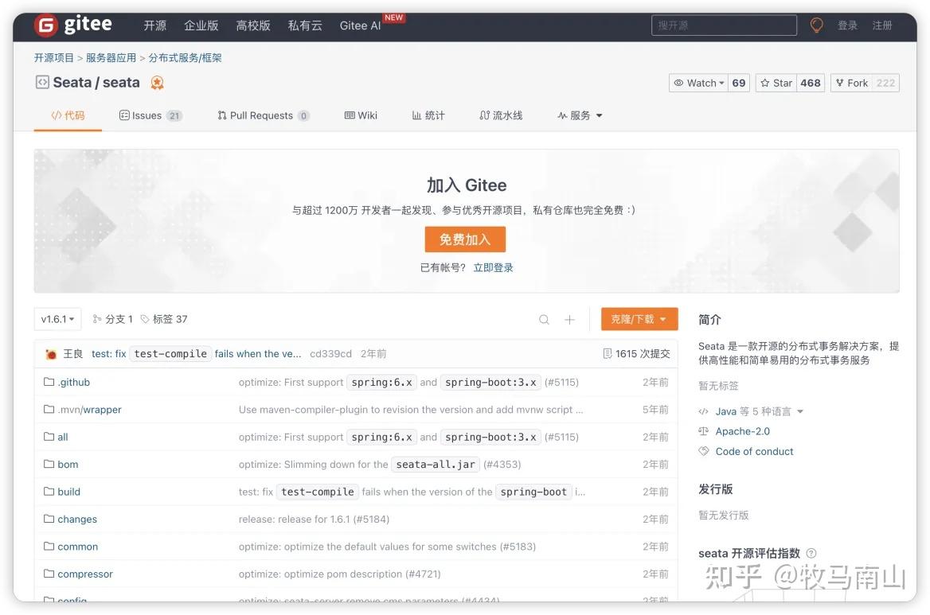The image size is (930, 615).
Task: Expand the 克隆/下载 dropdown button
Action: pos(639,319)
